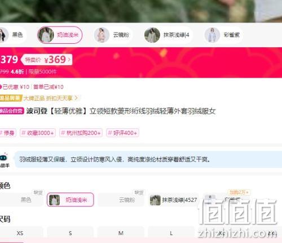Open the 好评400+ reviews tag

point(122,133)
